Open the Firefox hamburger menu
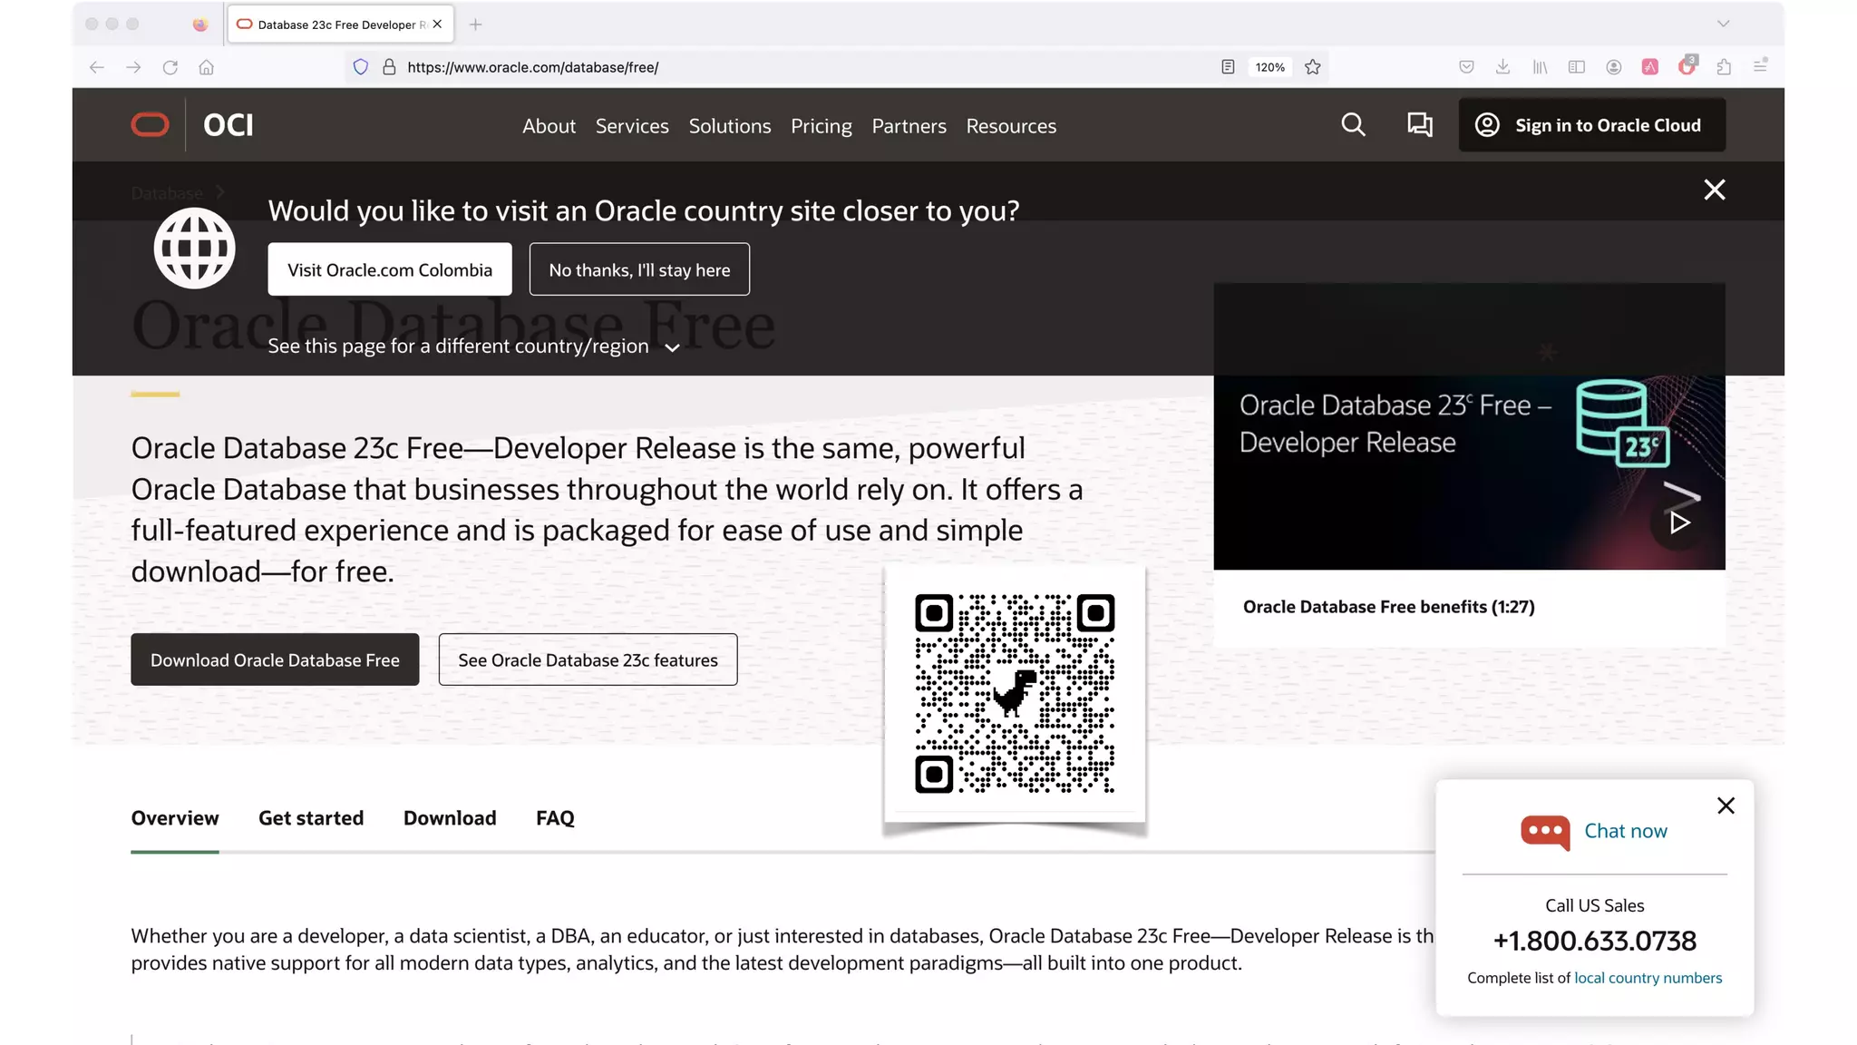The height and width of the screenshot is (1045, 1857). click(1760, 67)
